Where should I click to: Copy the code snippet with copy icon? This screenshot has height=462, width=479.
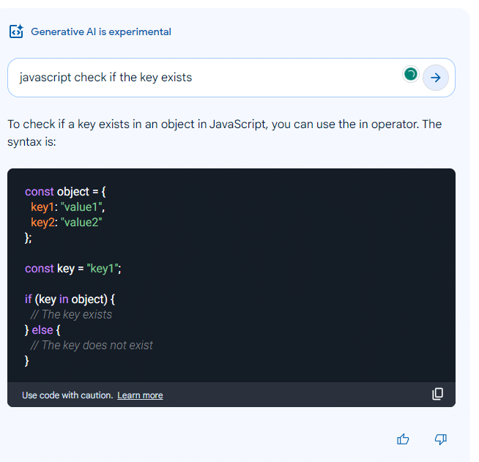click(x=437, y=394)
